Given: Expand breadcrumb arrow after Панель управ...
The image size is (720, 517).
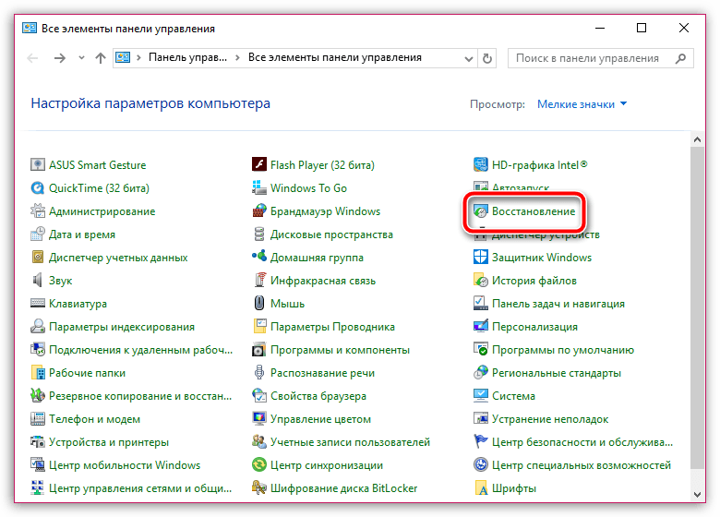Looking at the screenshot, I should click(x=237, y=58).
